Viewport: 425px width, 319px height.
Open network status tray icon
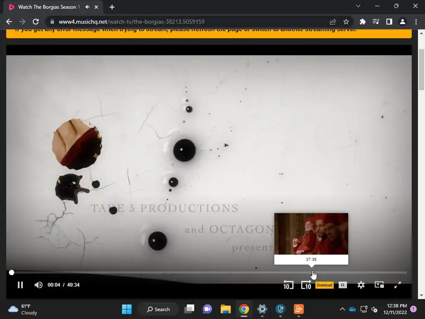pyautogui.click(x=364, y=309)
